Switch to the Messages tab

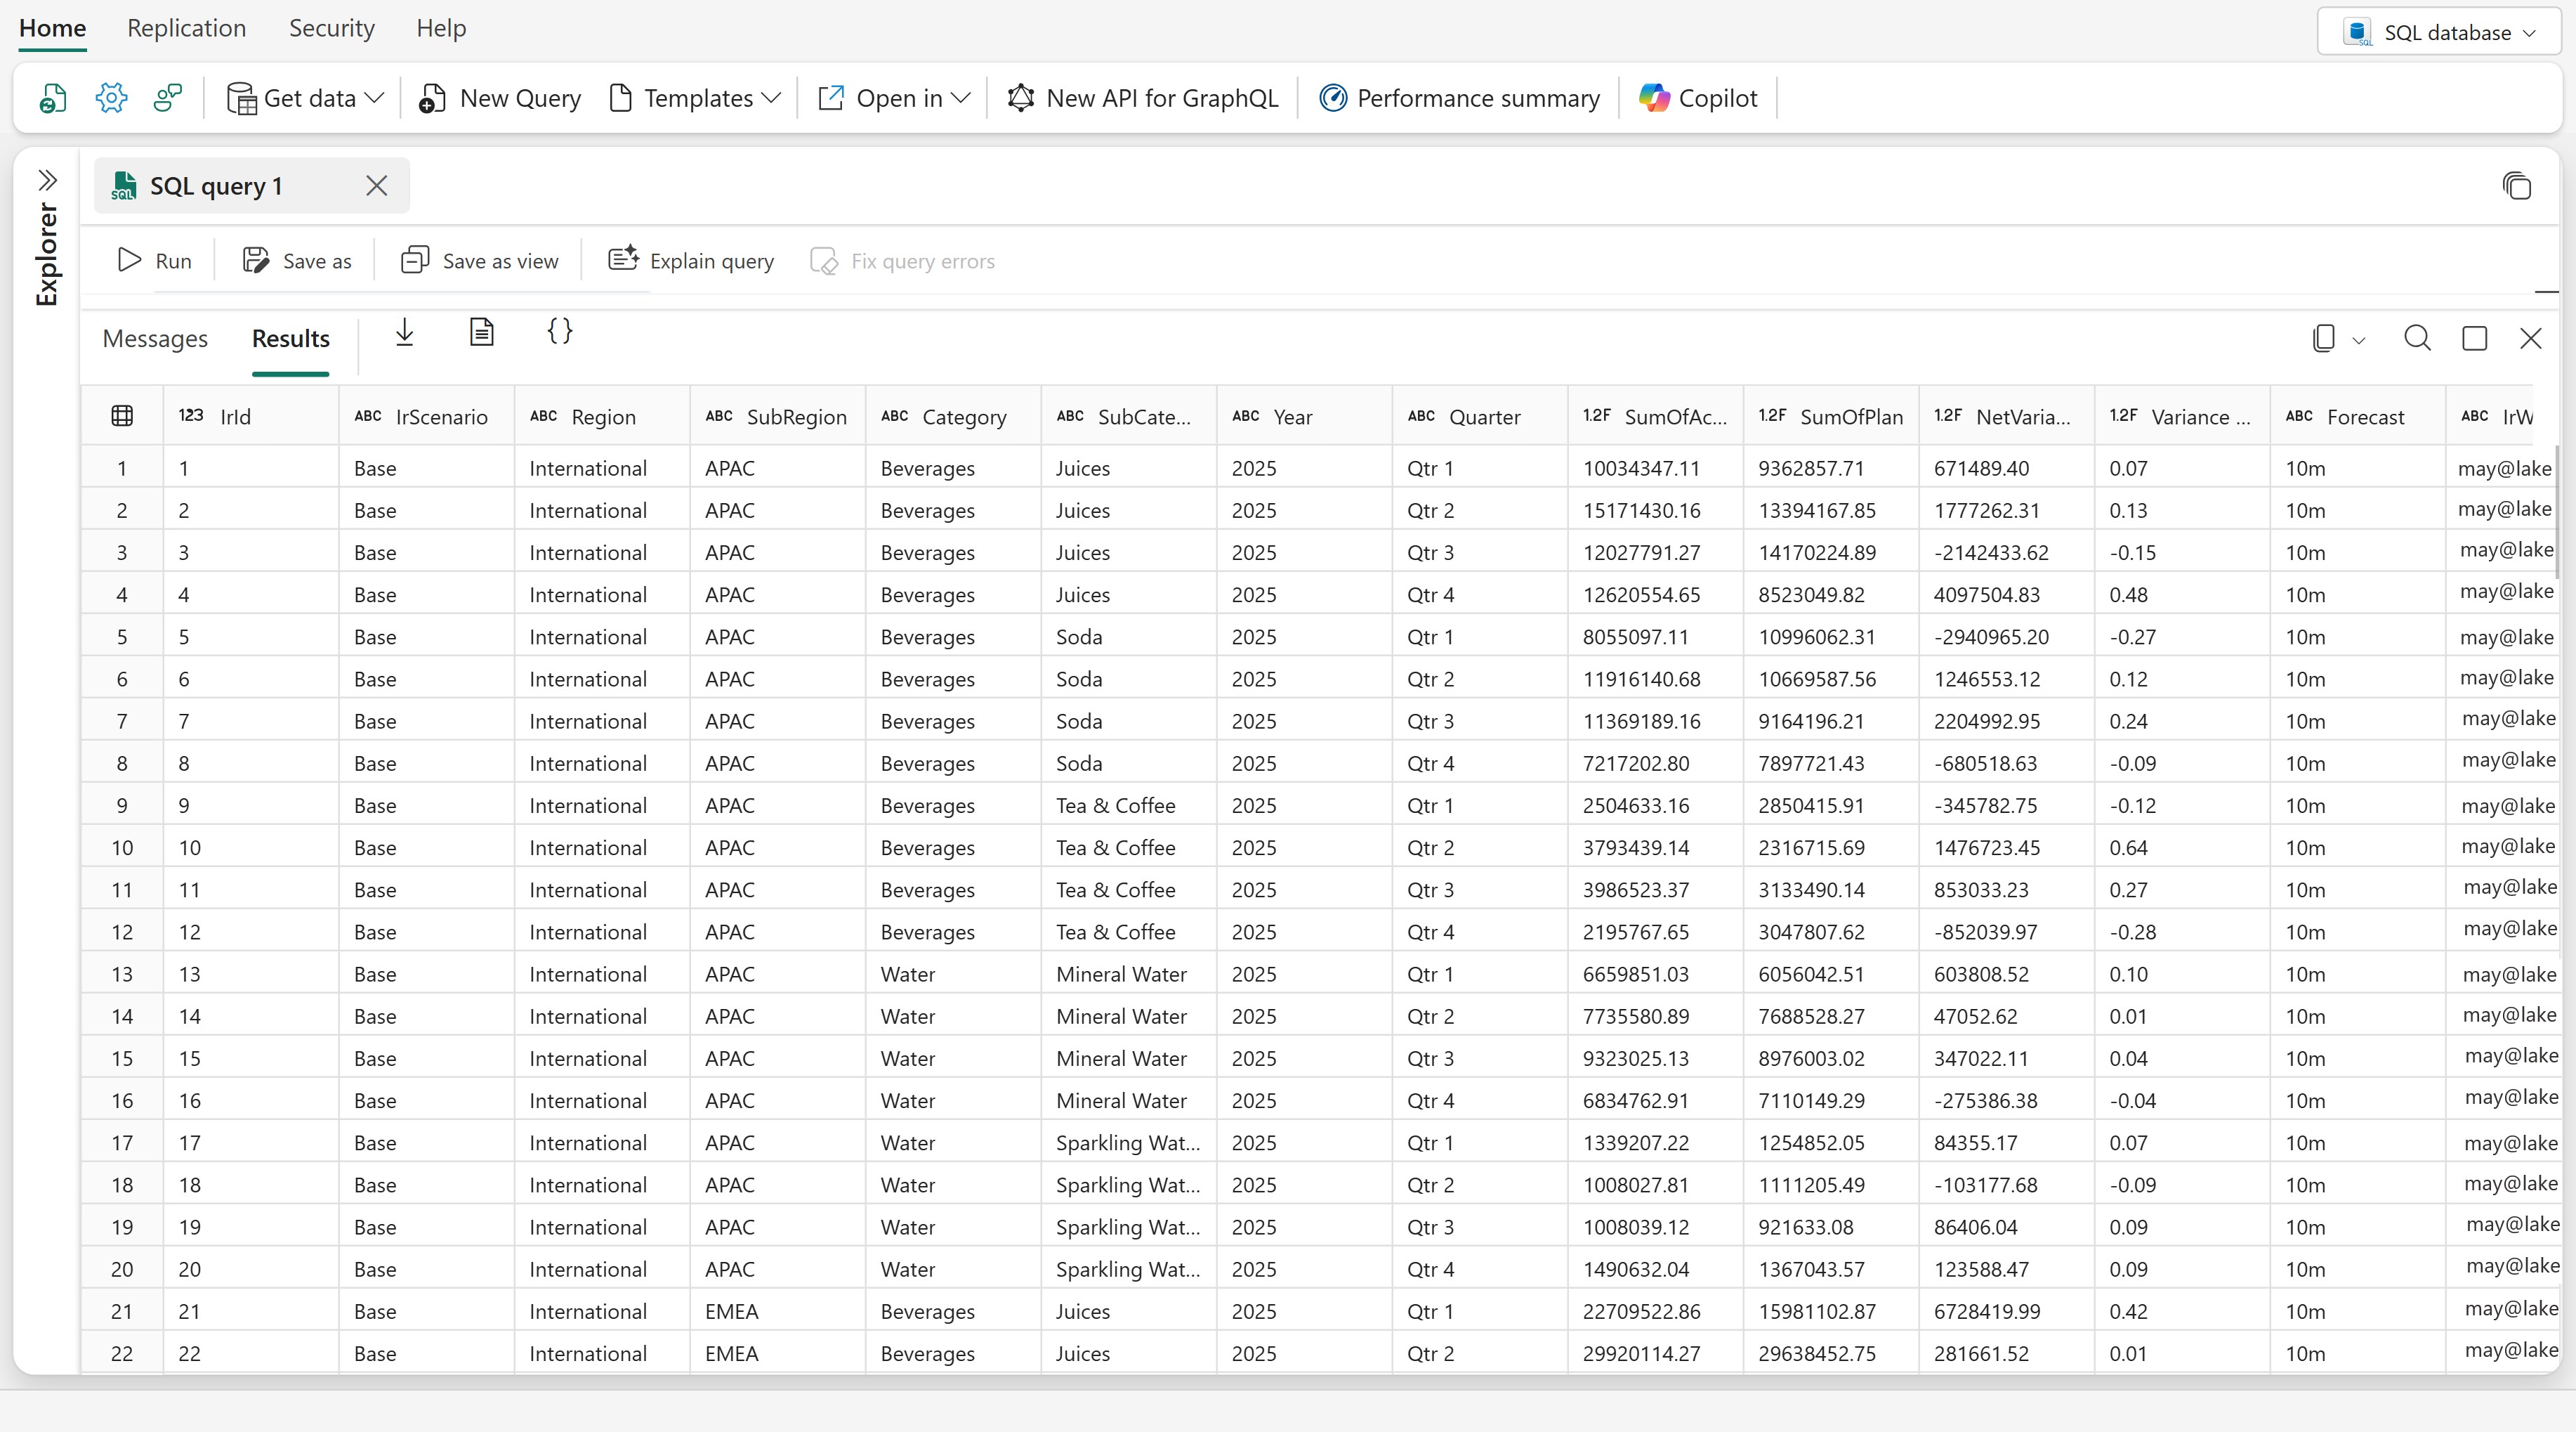point(155,339)
